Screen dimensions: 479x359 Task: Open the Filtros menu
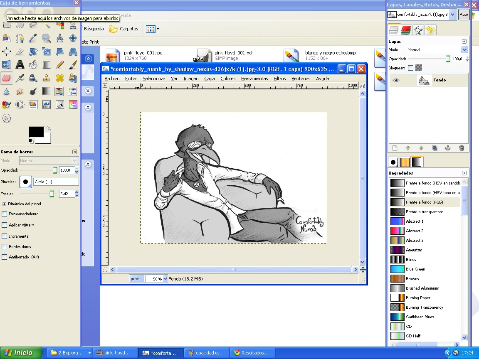279,79
